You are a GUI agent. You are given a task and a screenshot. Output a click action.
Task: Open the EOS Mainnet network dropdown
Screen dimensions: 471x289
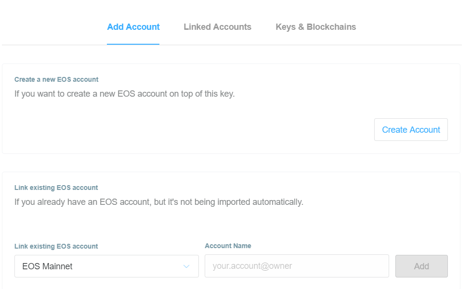(x=106, y=266)
